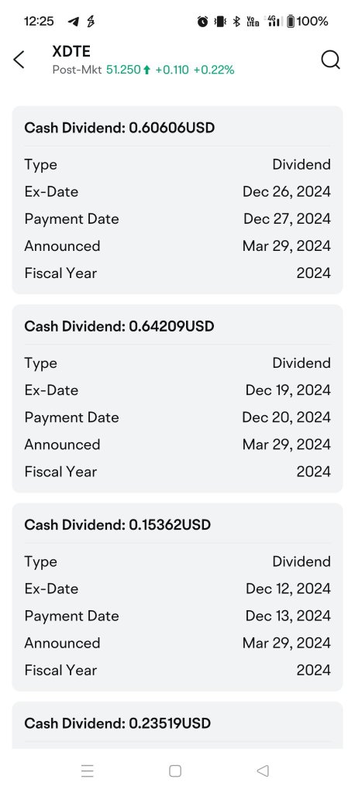The image size is (355, 793).
Task: Tap the +0.22% change percentage
Action: click(214, 70)
